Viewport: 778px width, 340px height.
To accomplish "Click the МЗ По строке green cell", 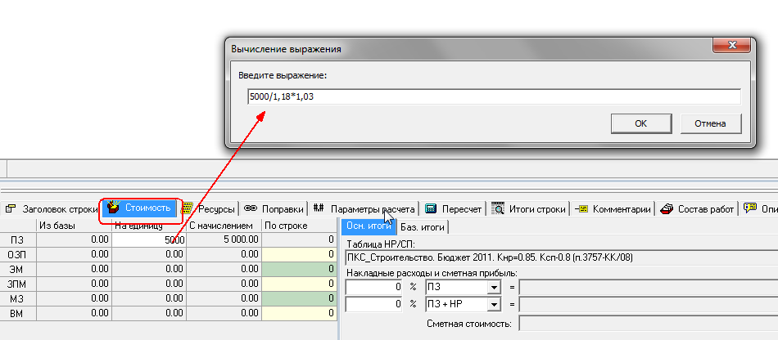I will click(x=299, y=298).
